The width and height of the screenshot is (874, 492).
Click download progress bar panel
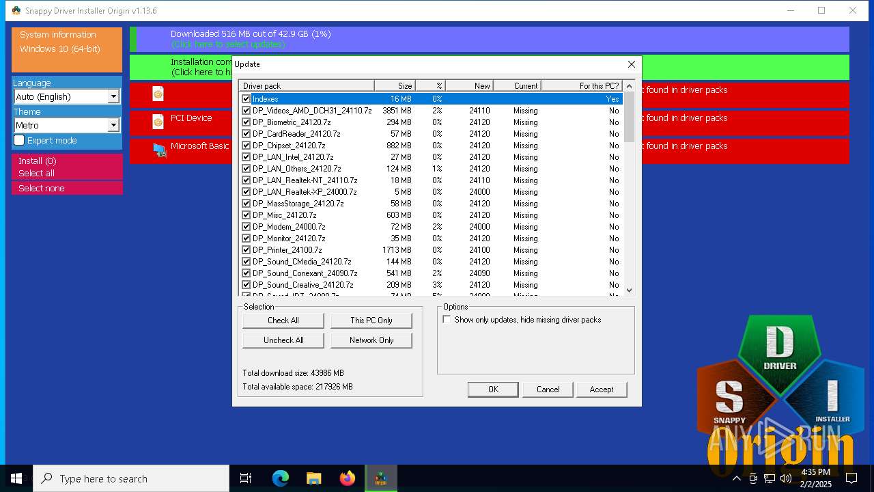point(490,39)
